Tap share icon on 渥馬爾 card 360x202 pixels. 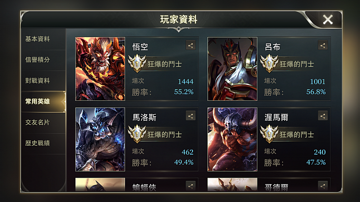[x=322, y=116]
